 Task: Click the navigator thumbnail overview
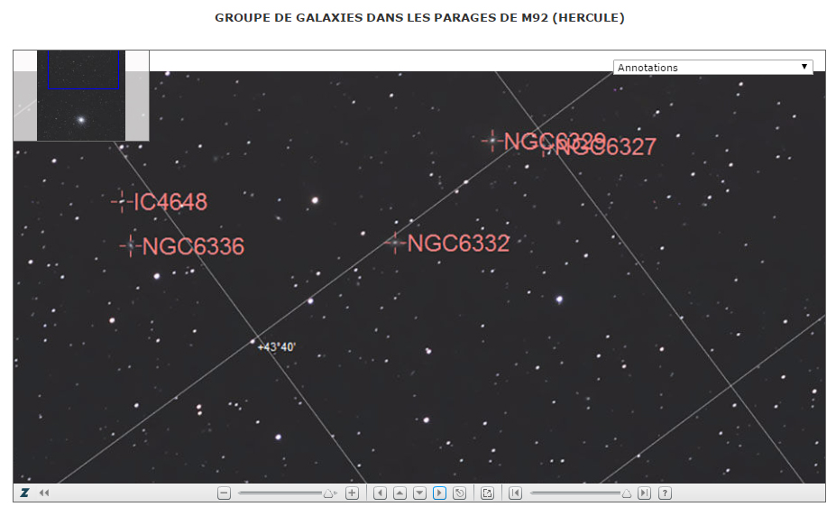[81, 96]
